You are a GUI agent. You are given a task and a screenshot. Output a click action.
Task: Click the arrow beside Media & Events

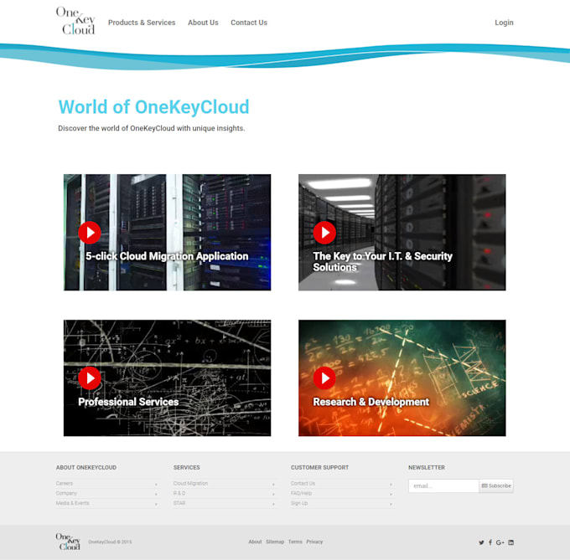point(156,504)
